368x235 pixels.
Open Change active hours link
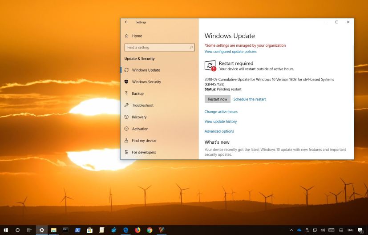coord(221,112)
